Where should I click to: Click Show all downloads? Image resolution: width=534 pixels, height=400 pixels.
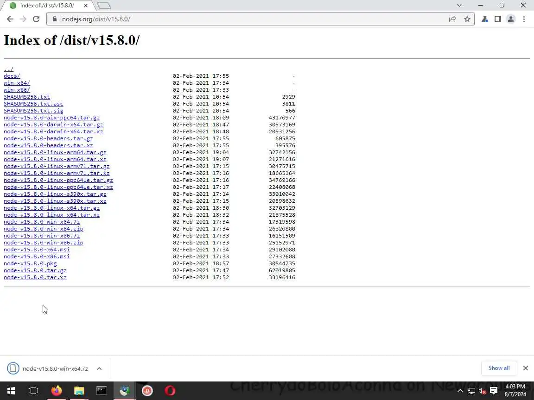tap(499, 368)
